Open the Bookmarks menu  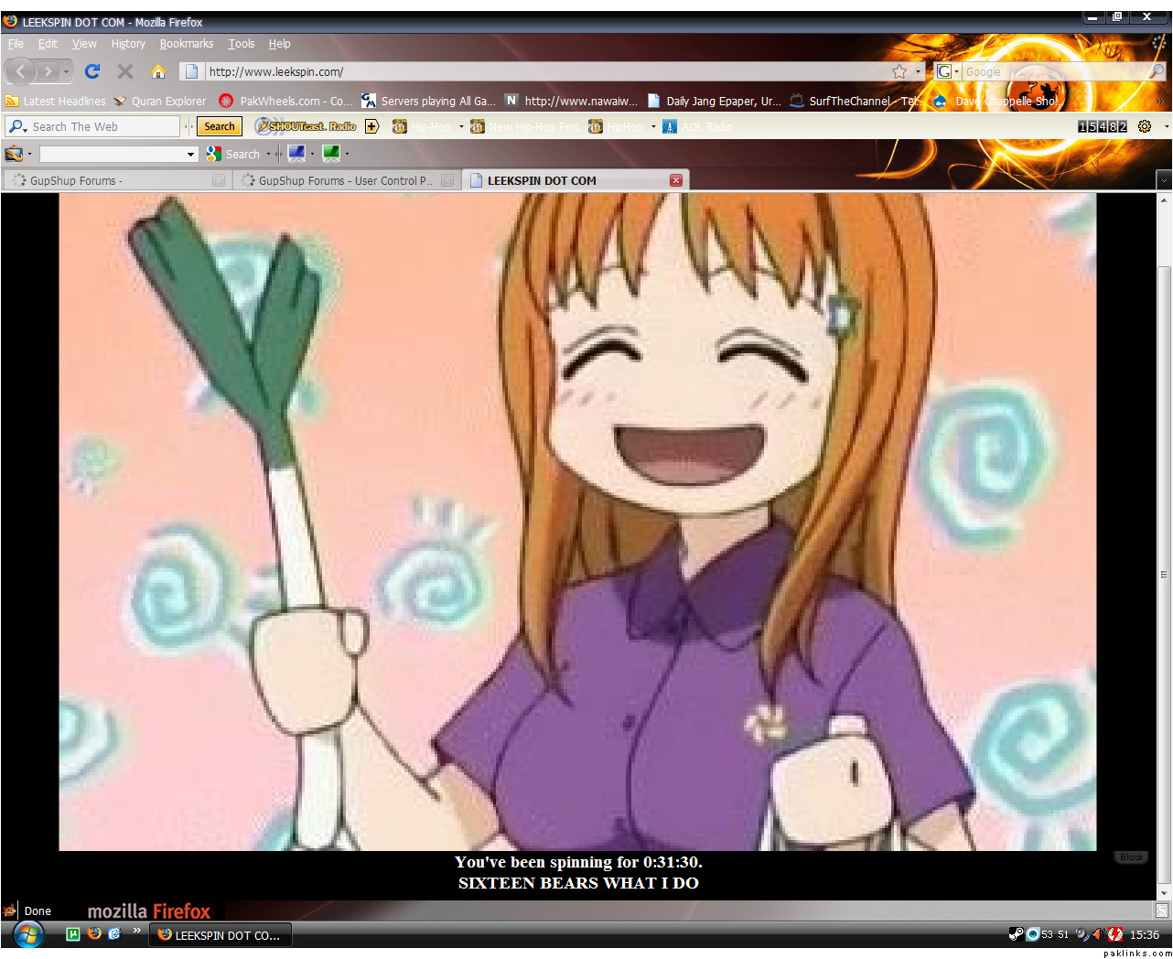186,44
